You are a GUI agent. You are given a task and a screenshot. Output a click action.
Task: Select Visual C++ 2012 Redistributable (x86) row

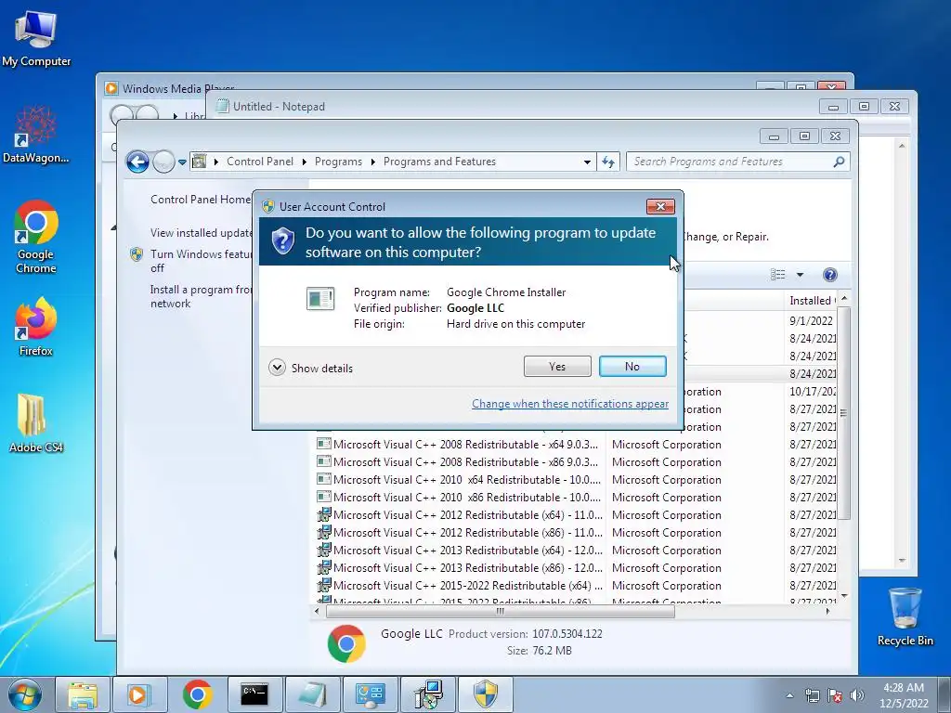tap(576, 532)
